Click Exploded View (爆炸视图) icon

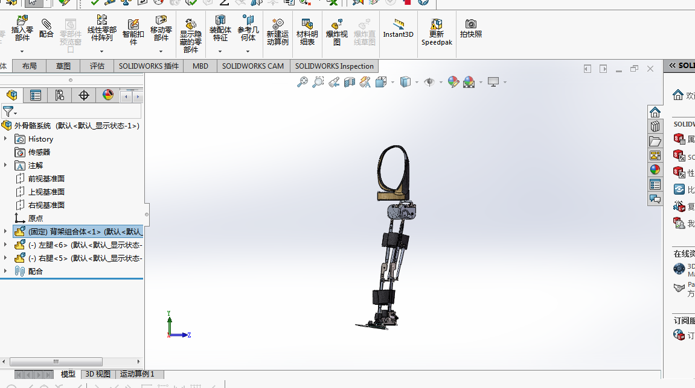click(337, 32)
